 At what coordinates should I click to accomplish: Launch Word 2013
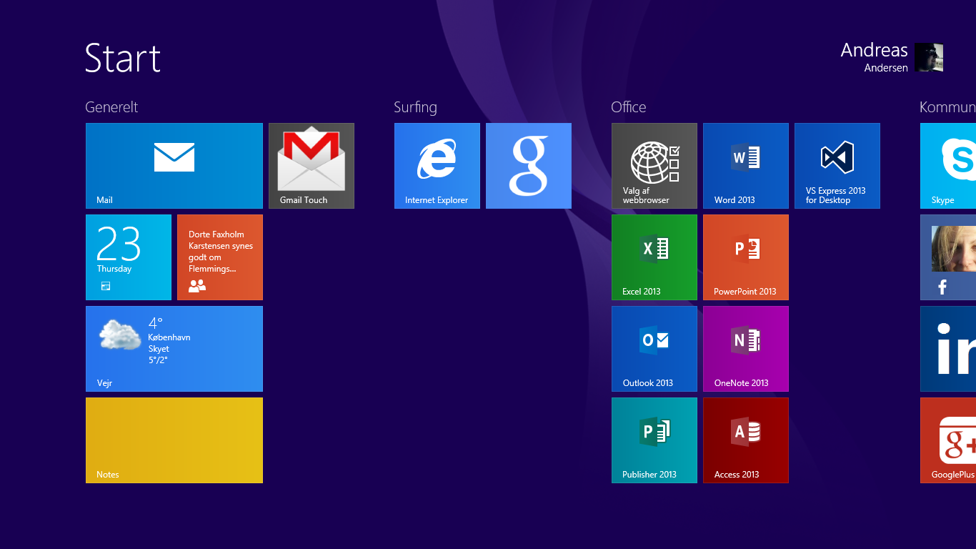coord(746,166)
